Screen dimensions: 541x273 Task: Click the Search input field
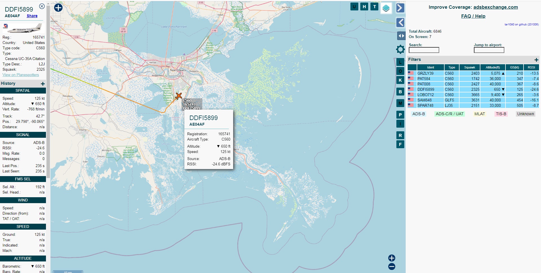click(424, 50)
